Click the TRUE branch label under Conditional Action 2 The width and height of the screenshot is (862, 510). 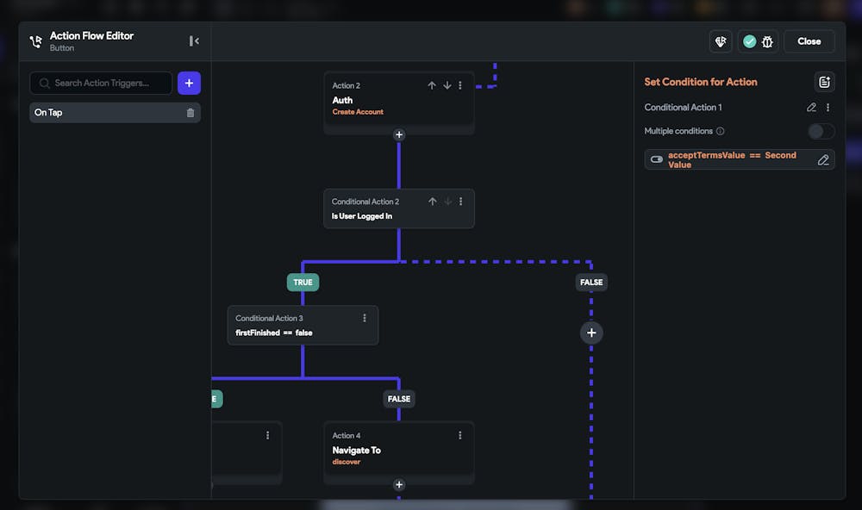click(303, 283)
